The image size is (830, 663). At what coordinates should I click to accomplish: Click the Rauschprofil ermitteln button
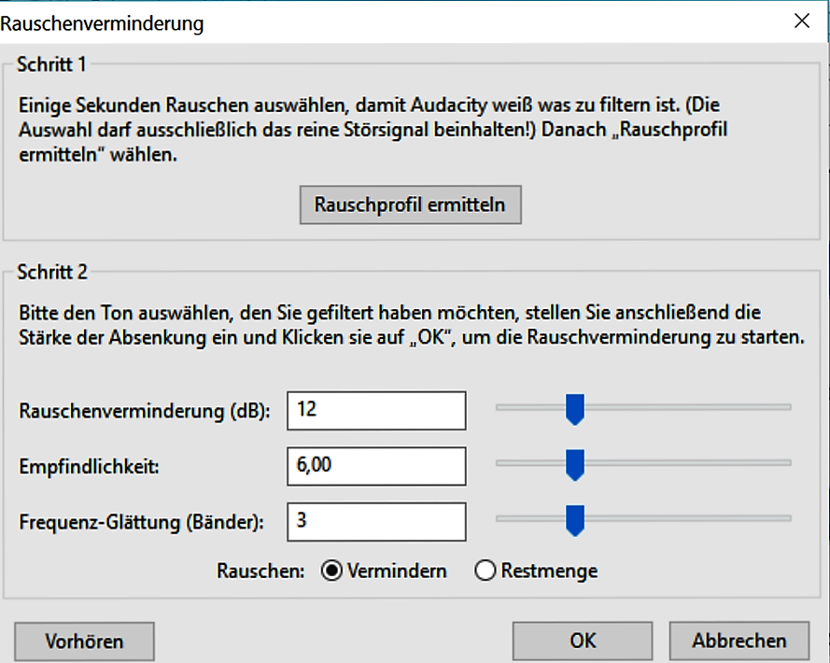click(410, 205)
